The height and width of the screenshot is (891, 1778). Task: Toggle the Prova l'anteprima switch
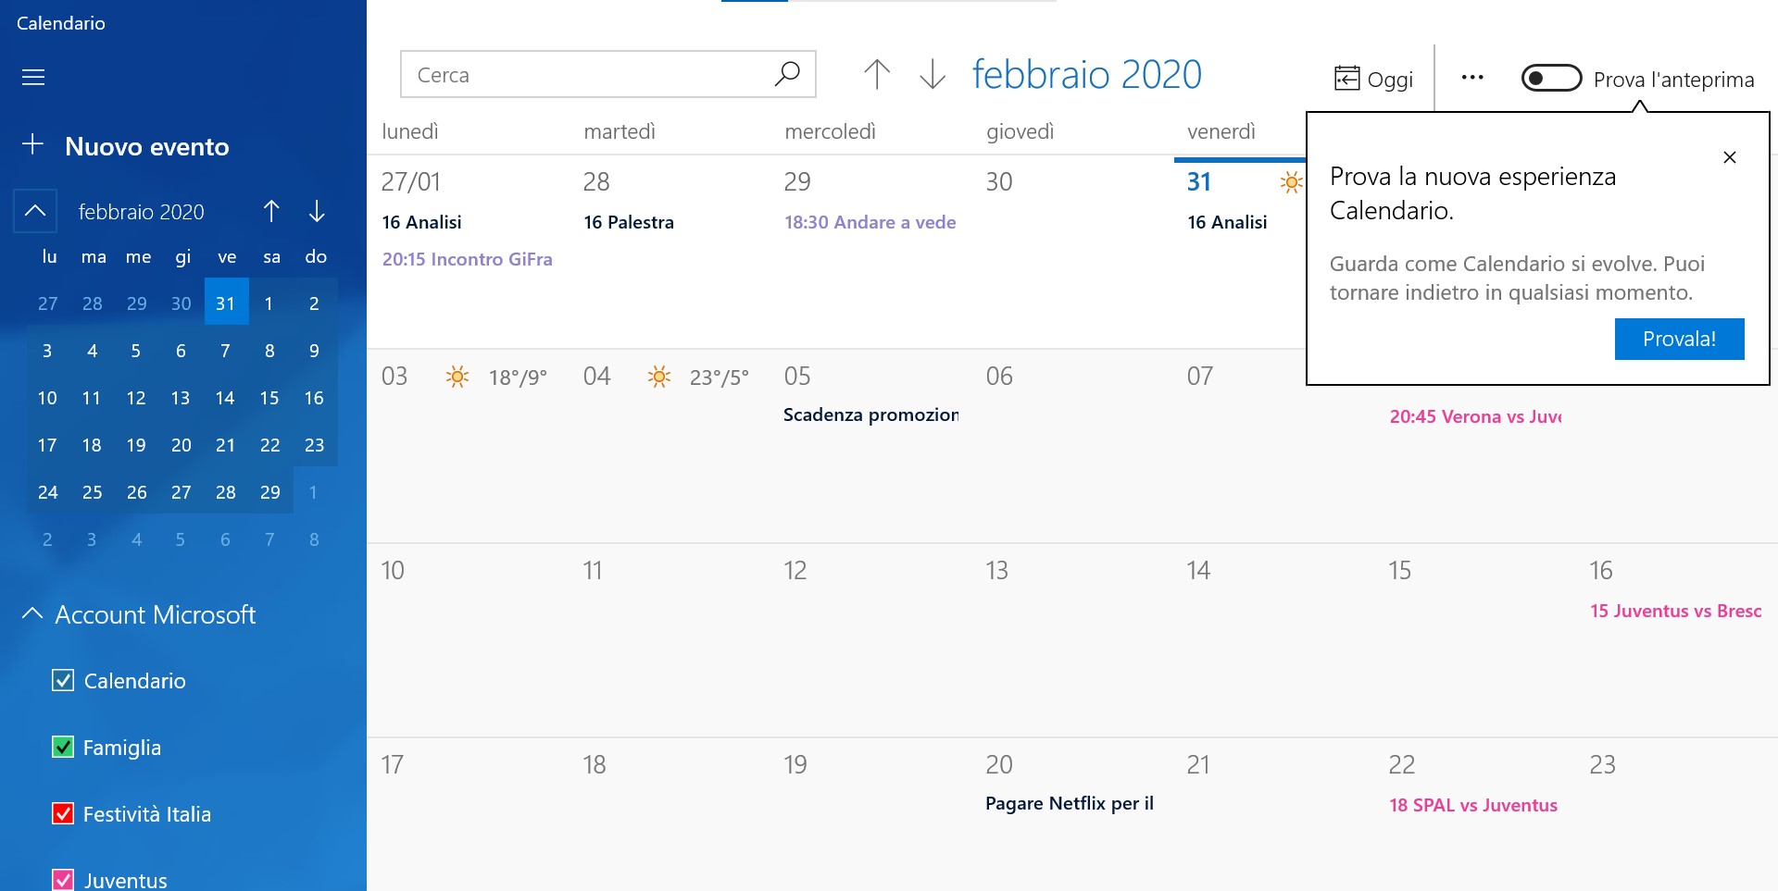(x=1551, y=79)
